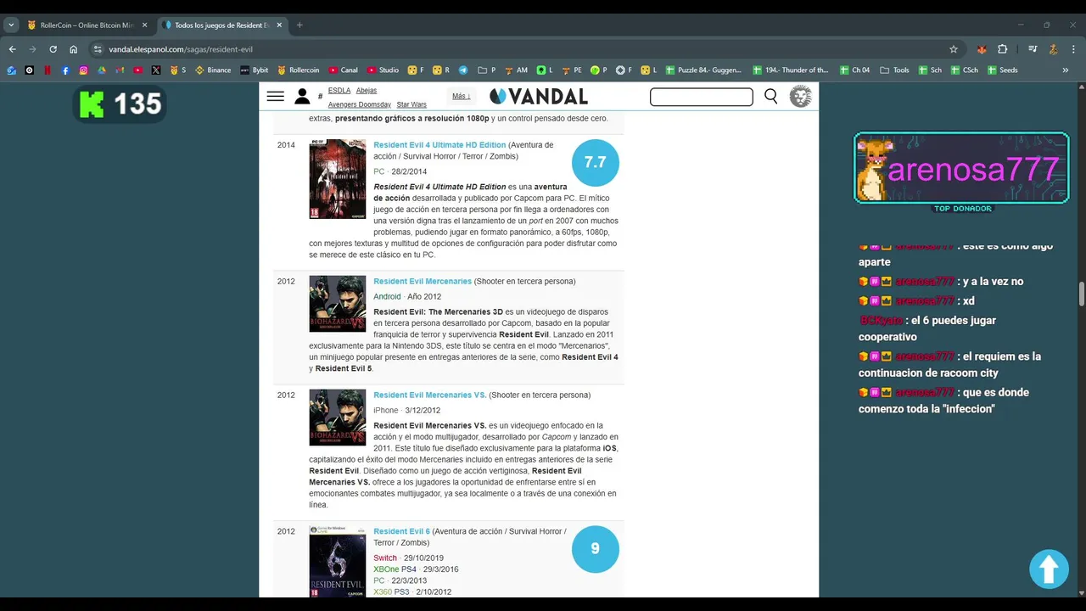Click the Mercenaries VS. iPhone cover thumbnail
The image size is (1086, 611).
(338, 418)
